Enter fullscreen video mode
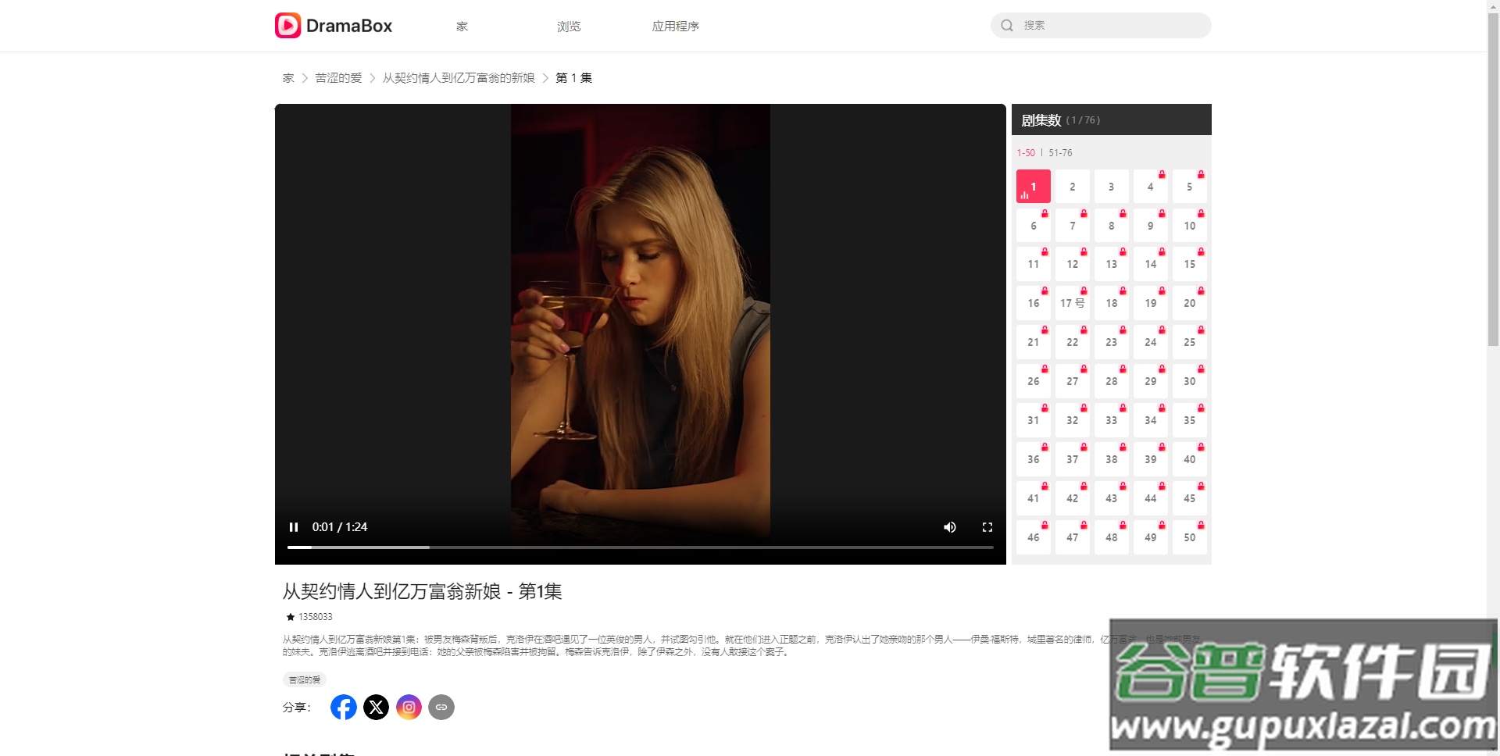This screenshot has width=1500, height=756. pyautogui.click(x=987, y=527)
